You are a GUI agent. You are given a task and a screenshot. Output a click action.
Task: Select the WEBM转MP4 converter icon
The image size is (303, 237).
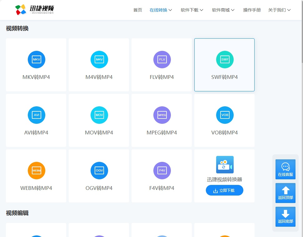coord(36,170)
